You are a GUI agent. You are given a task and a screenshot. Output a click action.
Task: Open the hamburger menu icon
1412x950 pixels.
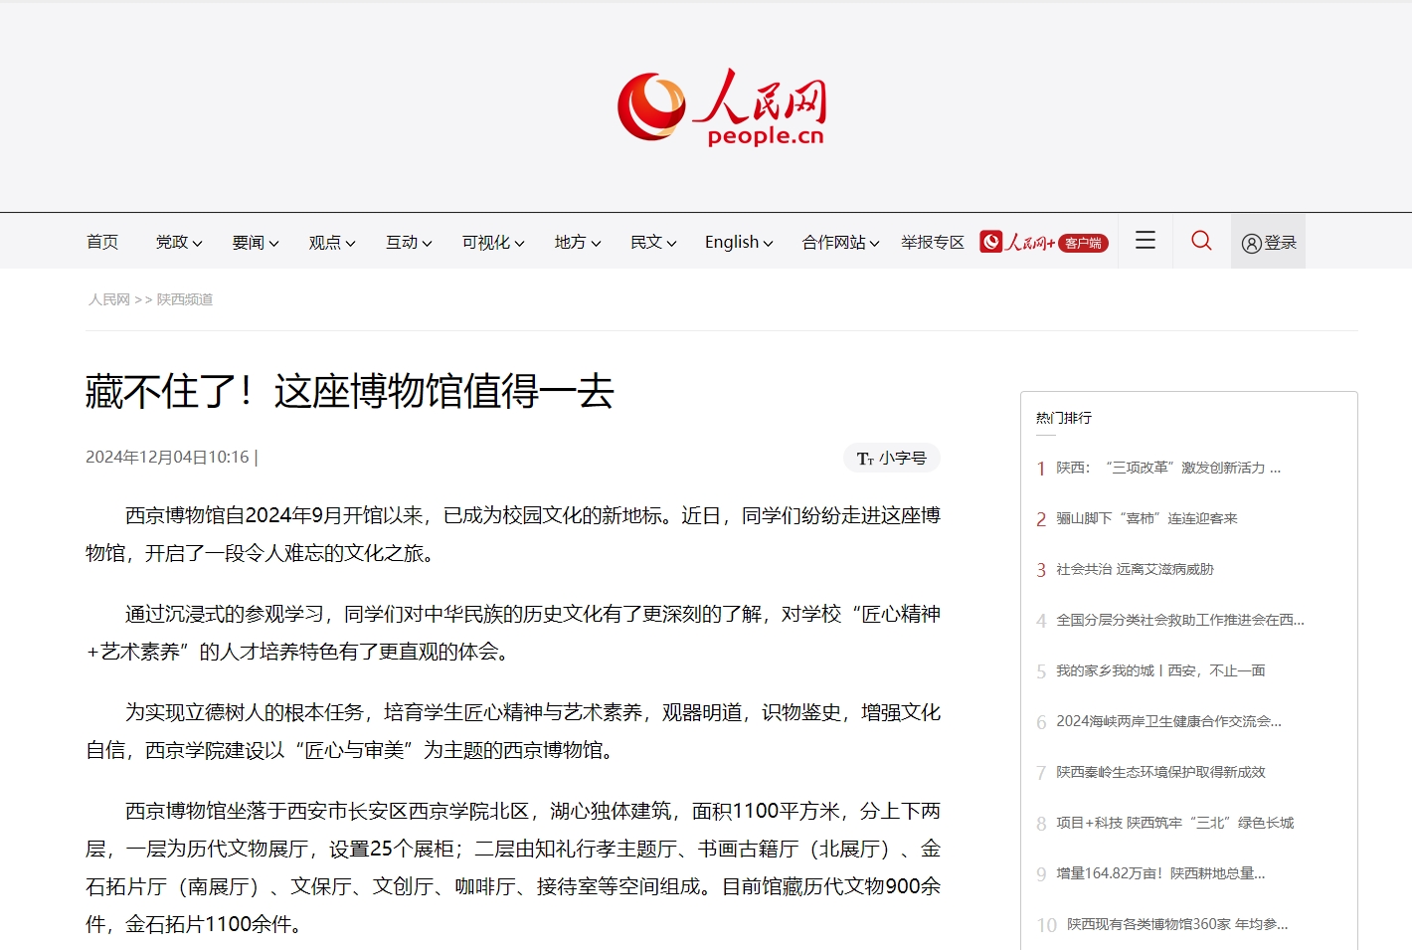(1146, 241)
